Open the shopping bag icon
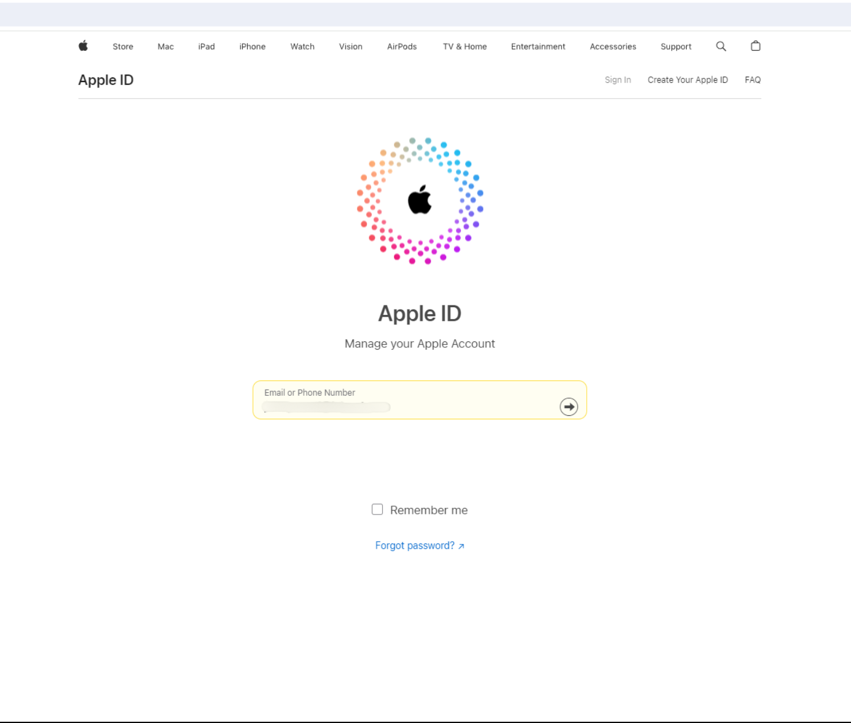The width and height of the screenshot is (851, 723). pos(755,45)
